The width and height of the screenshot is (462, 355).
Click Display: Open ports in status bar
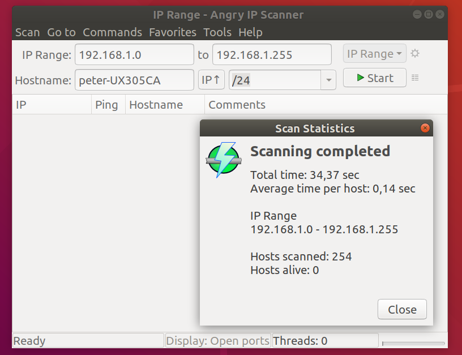click(218, 341)
